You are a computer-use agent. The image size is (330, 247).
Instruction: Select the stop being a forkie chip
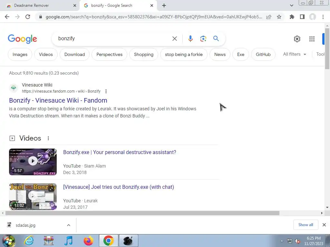coord(184,54)
